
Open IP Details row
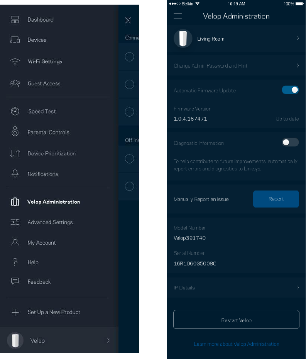tap(236, 288)
